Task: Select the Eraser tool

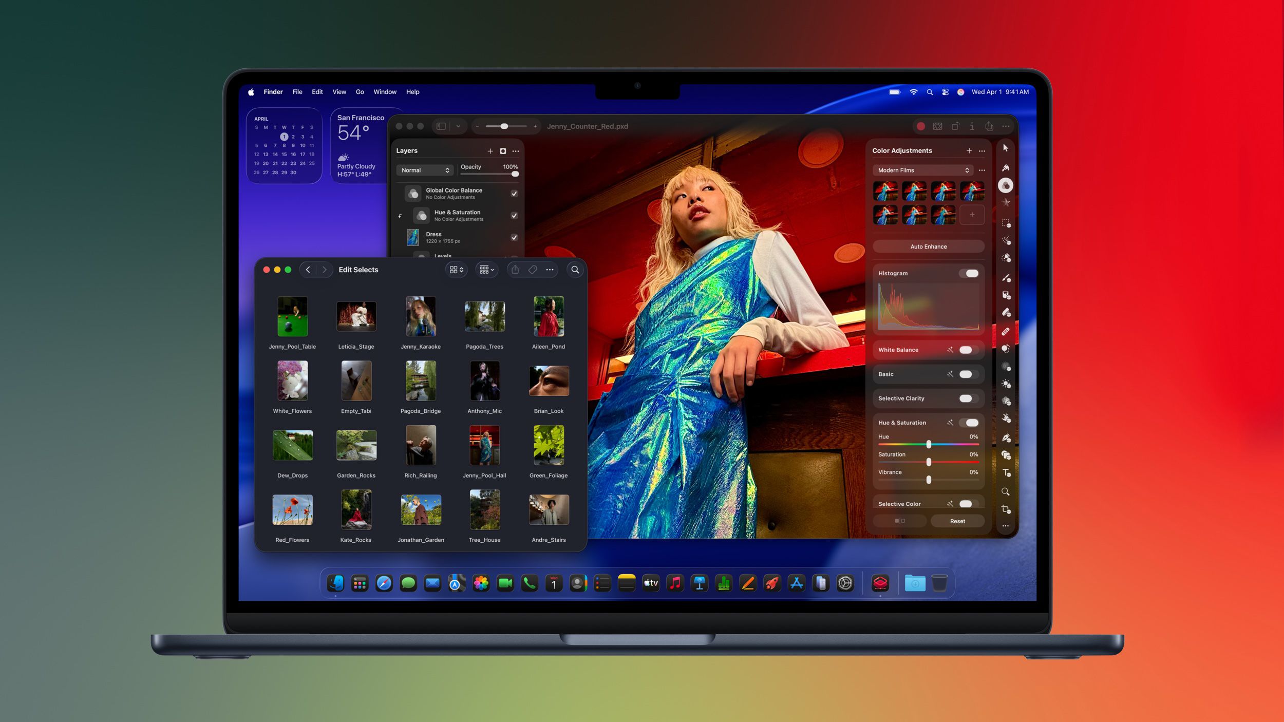Action: point(1006,312)
